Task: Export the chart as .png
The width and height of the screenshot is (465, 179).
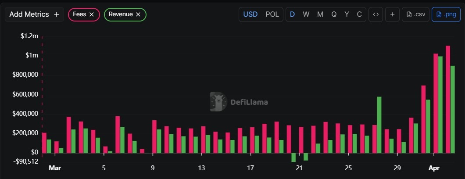Action: pos(446,14)
